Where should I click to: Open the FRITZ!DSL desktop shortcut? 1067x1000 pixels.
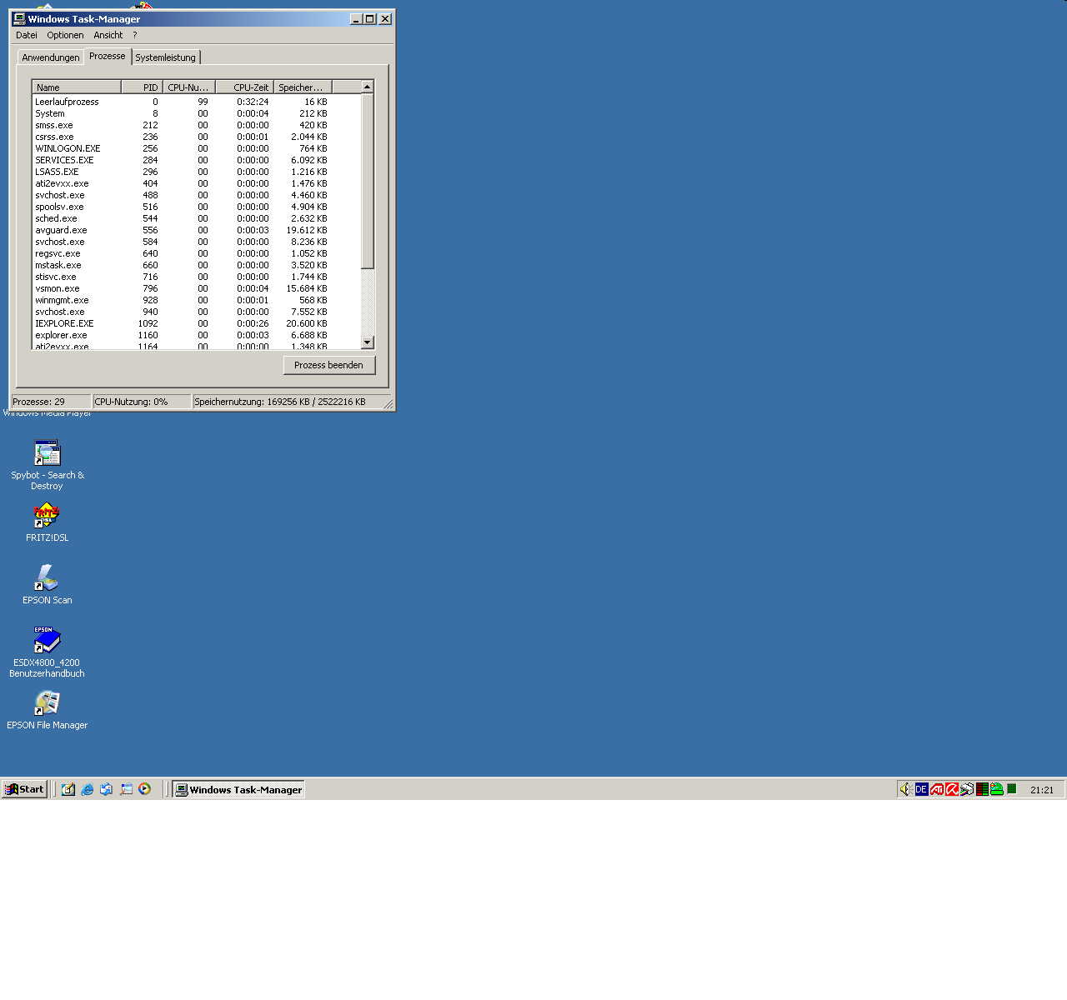47,522
